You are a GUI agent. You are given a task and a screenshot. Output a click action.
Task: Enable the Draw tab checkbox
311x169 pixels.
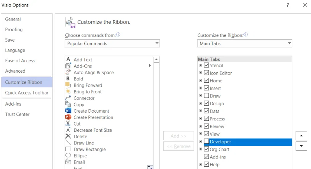(206, 96)
